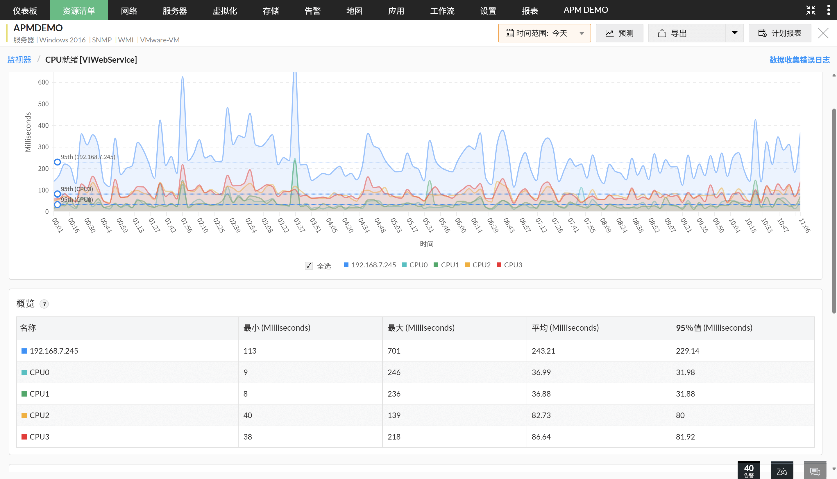Viewport: 837px width, 479px height.
Task: Toggle CPU3 series in chart legend
Action: tap(509, 265)
